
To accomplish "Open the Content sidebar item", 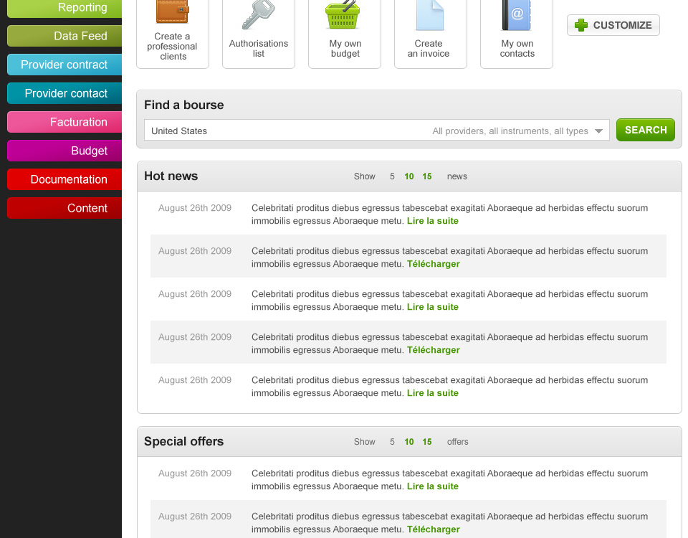I will point(64,208).
